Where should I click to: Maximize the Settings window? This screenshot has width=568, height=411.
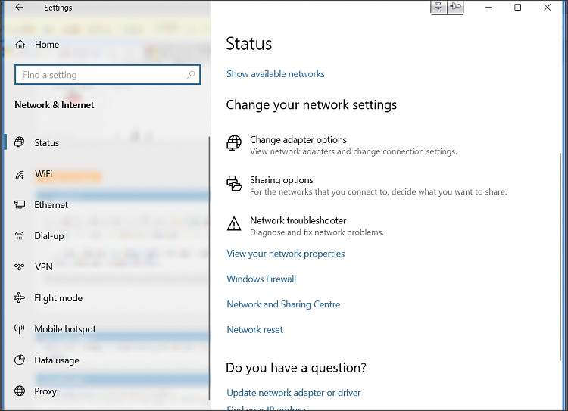pyautogui.click(x=518, y=8)
